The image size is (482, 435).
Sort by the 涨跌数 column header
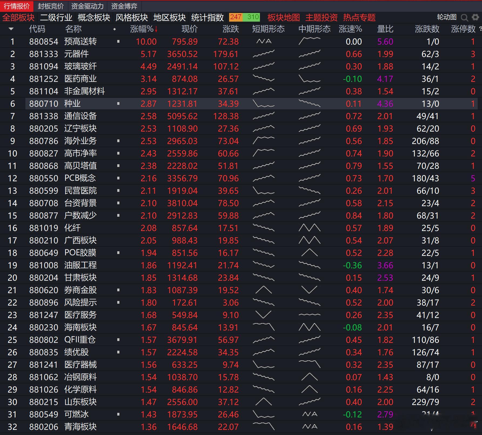click(x=427, y=29)
